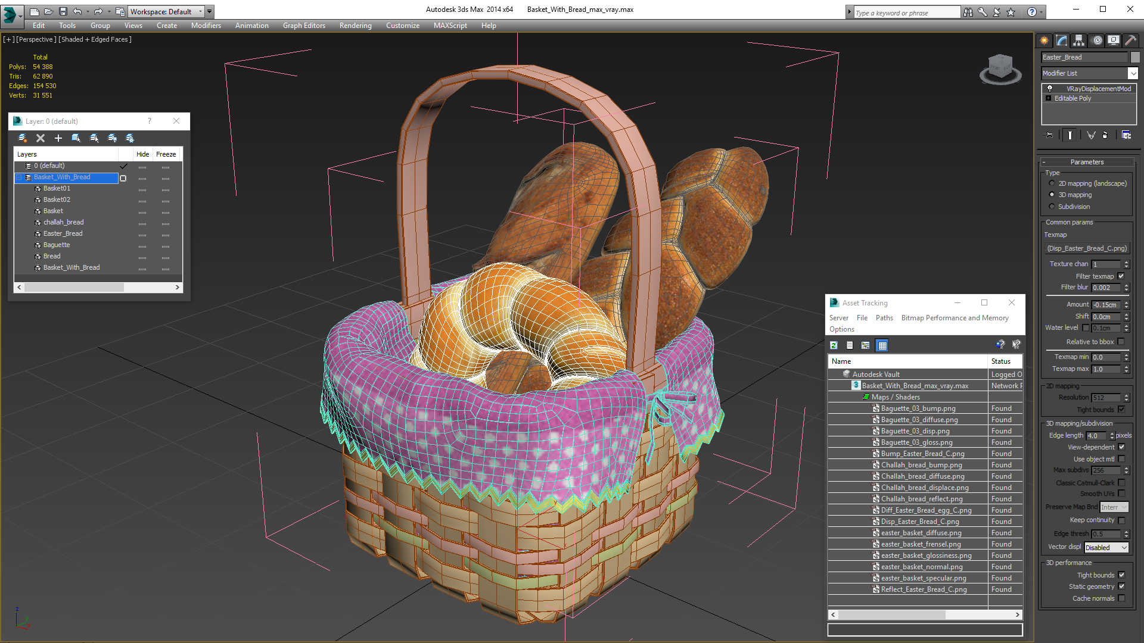Viewport: 1144px width, 643px height.
Task: Open the Modifier List dropdown
Action: point(1133,73)
